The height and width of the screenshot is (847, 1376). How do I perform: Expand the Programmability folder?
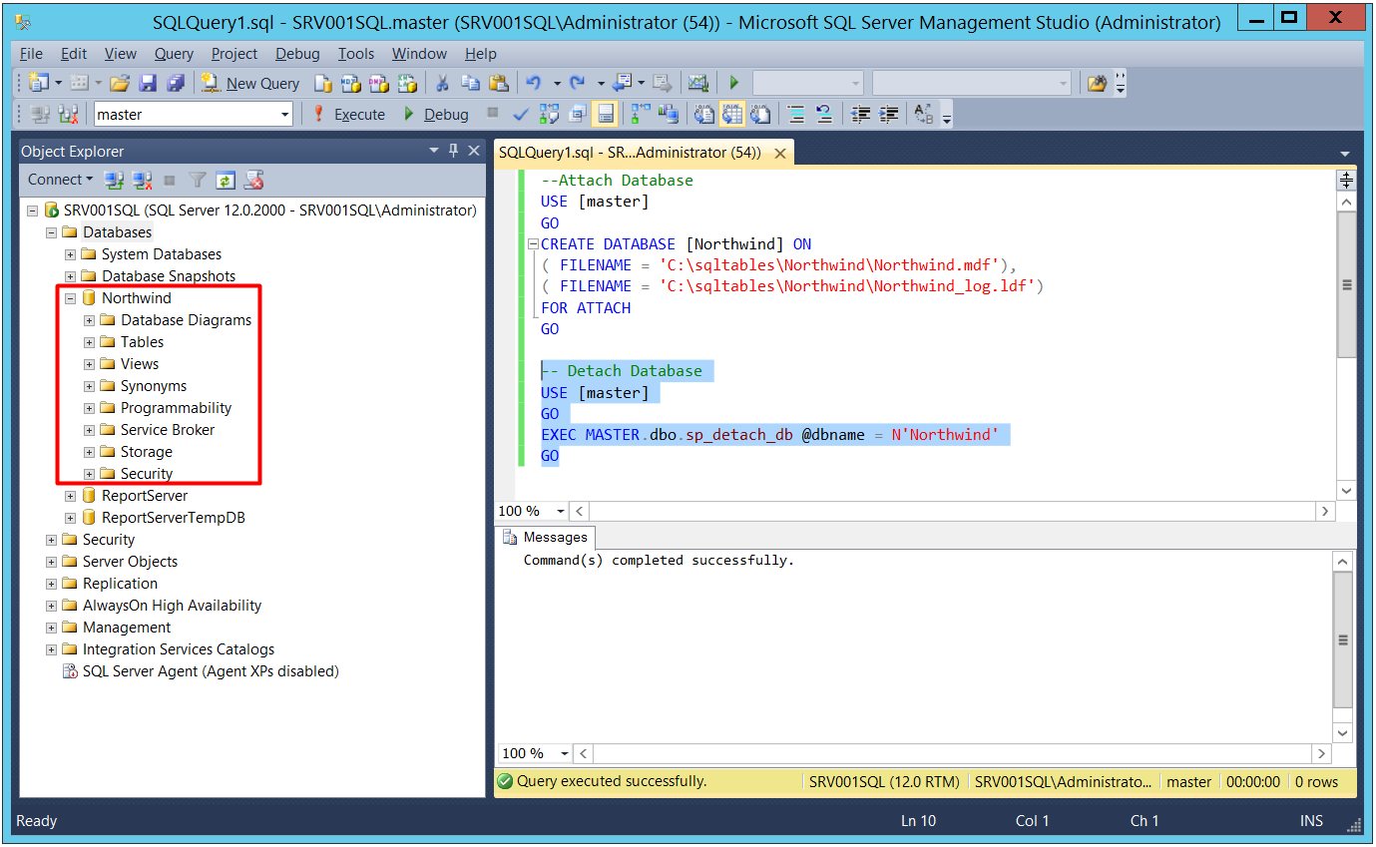coord(89,408)
